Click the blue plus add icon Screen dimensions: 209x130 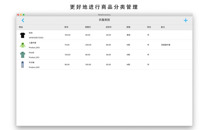click(185, 20)
